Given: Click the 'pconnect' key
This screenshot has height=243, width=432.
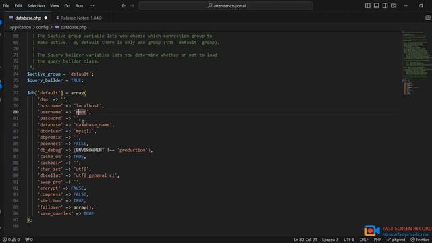Looking at the screenshot, I should pos(50,144).
